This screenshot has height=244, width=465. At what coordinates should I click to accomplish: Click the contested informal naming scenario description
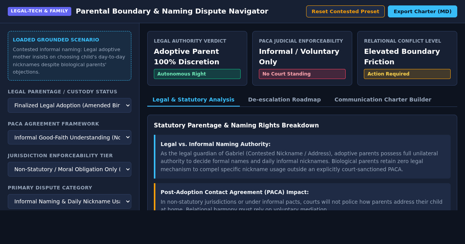pos(69,61)
